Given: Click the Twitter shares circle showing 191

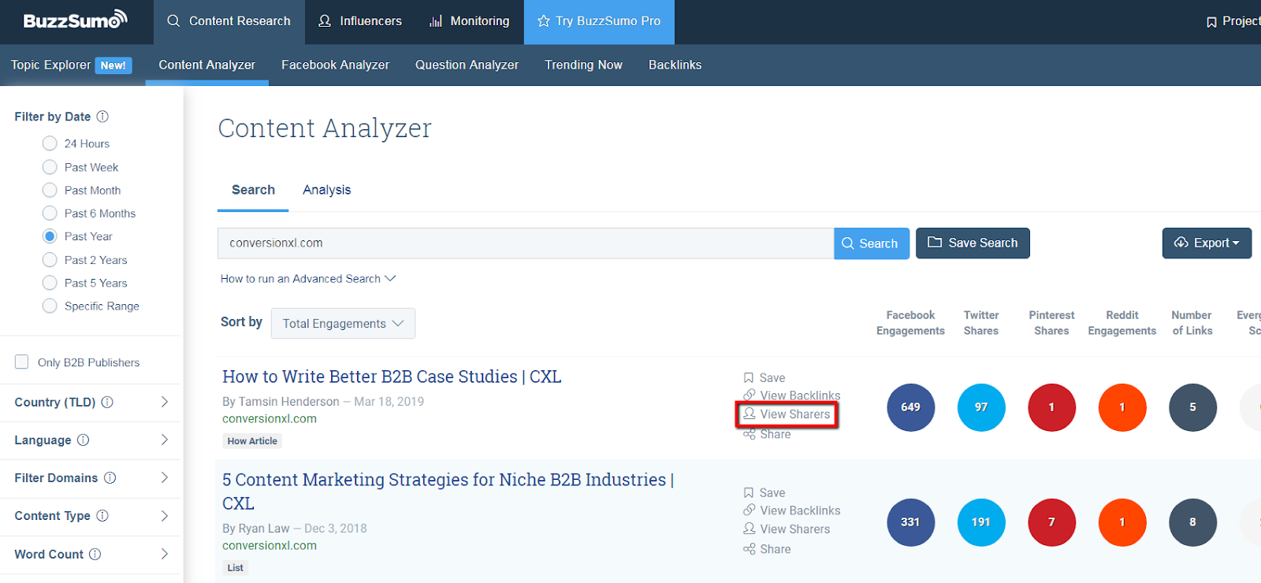Looking at the screenshot, I should (x=981, y=522).
